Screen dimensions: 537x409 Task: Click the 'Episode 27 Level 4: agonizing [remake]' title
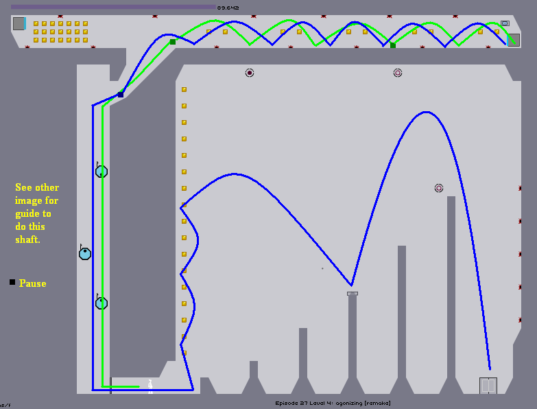[333, 404]
